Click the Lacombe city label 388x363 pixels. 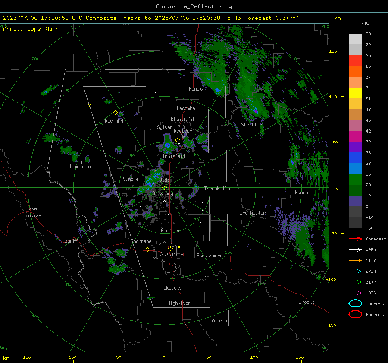(x=186, y=108)
